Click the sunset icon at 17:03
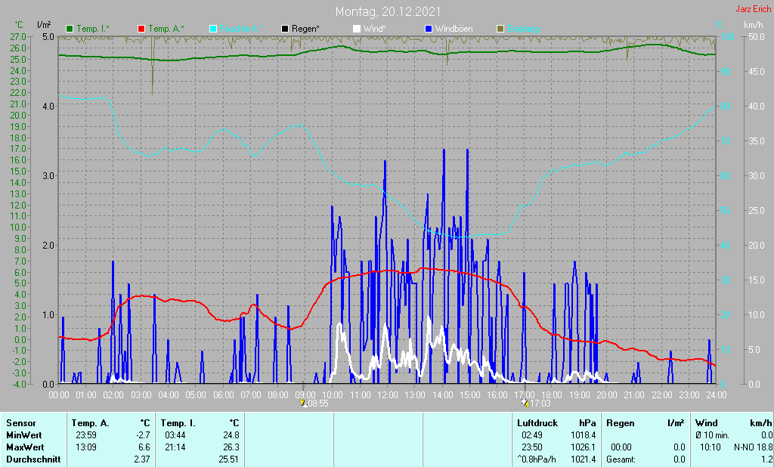This screenshot has width=774, height=467. point(525,404)
